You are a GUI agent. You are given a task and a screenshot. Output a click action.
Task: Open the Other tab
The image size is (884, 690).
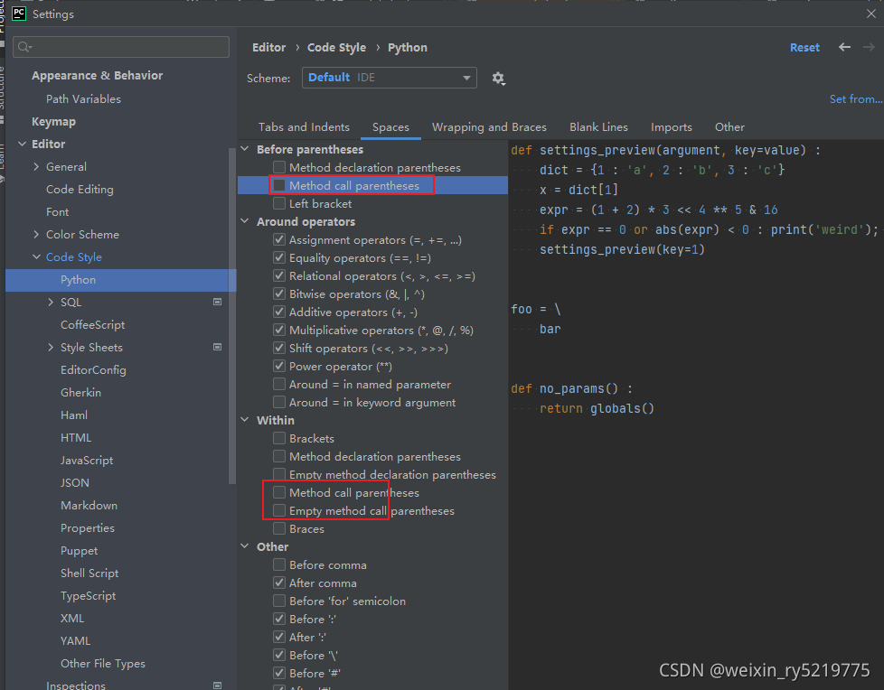(x=729, y=127)
